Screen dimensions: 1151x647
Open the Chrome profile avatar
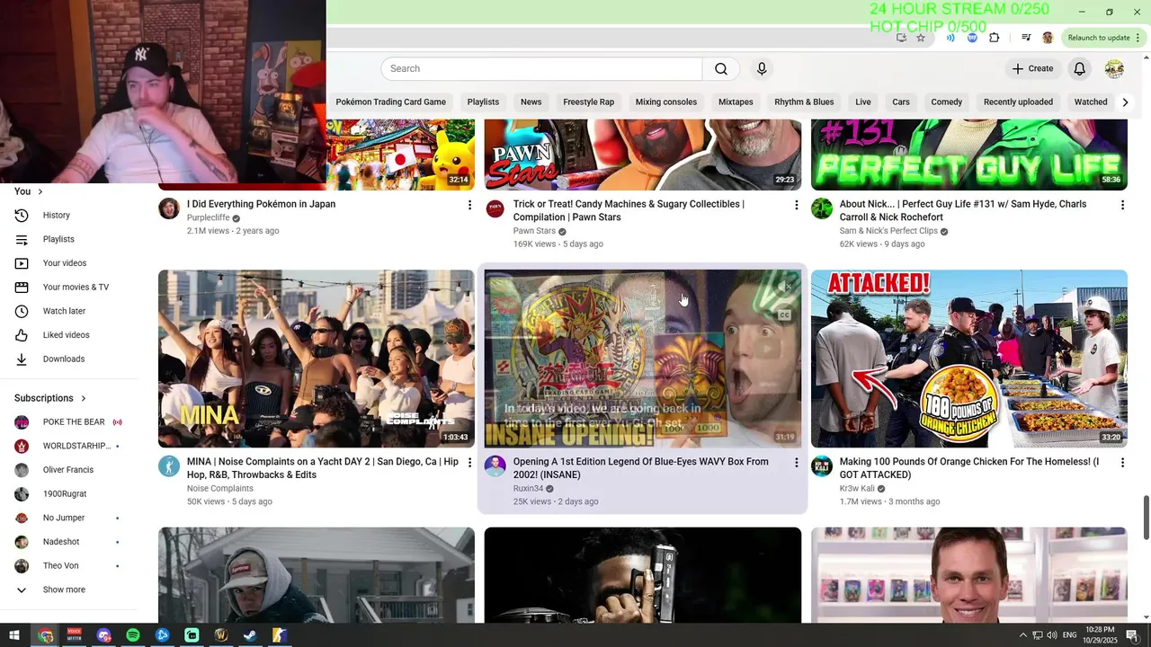(1048, 38)
